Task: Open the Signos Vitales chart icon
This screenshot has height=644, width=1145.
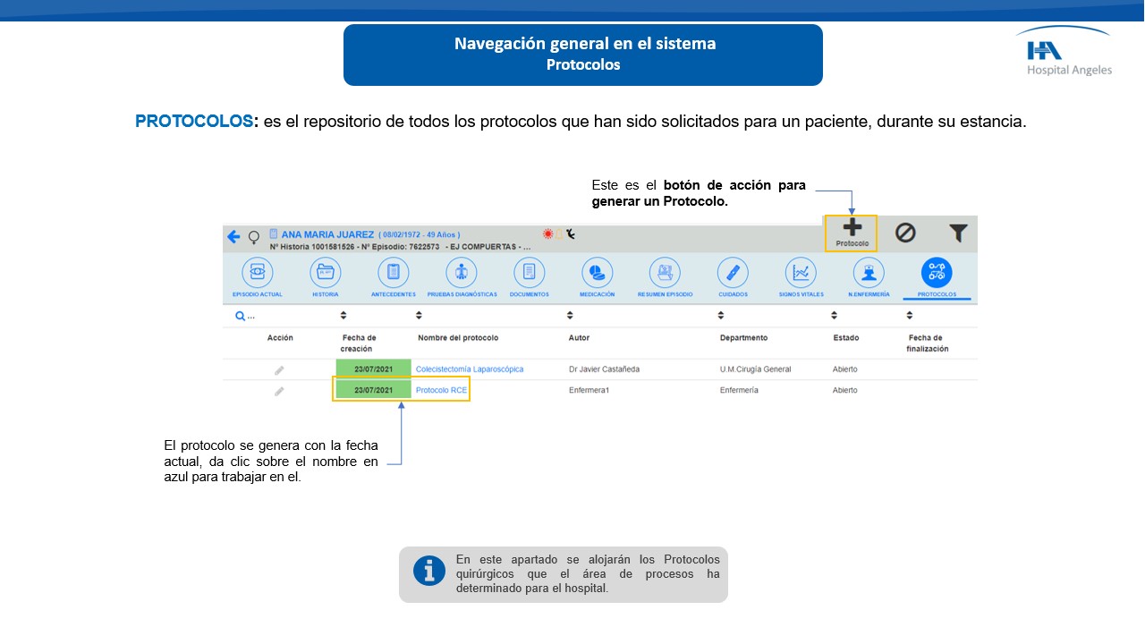Action: (801, 273)
